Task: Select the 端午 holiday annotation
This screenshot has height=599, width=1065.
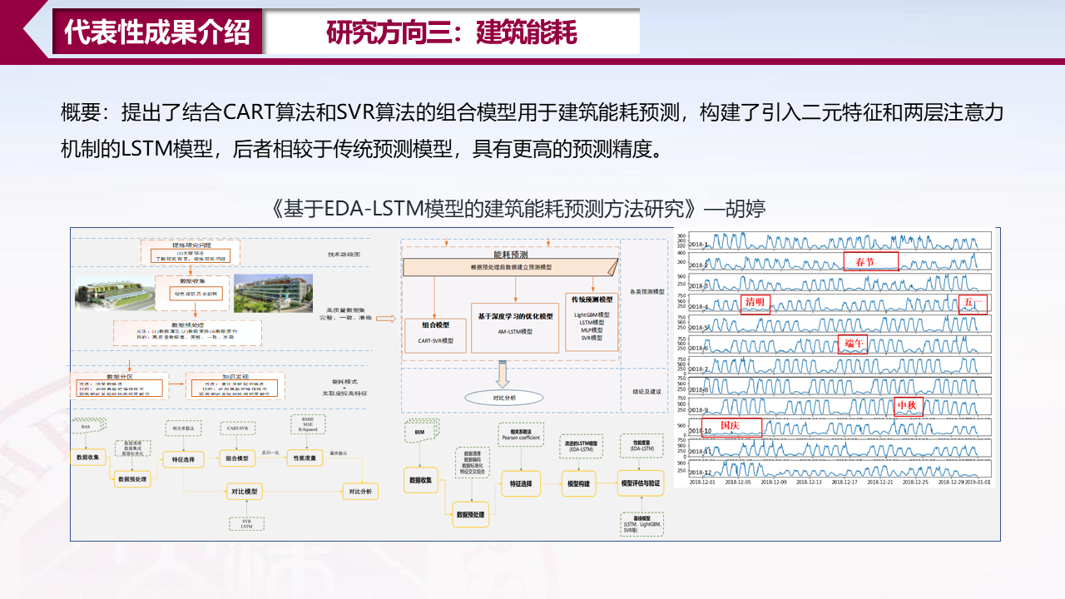Action: point(852,344)
